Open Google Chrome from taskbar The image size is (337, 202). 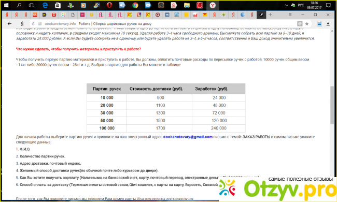click(135, 5)
